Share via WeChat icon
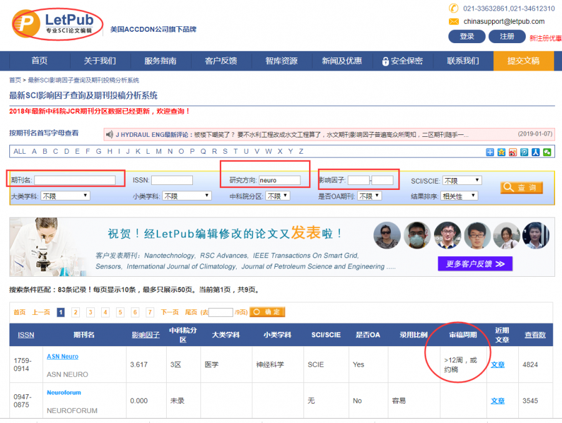Viewport: 562px width, 423px height. coord(548,152)
